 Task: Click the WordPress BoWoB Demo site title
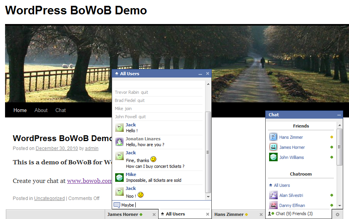76,10
